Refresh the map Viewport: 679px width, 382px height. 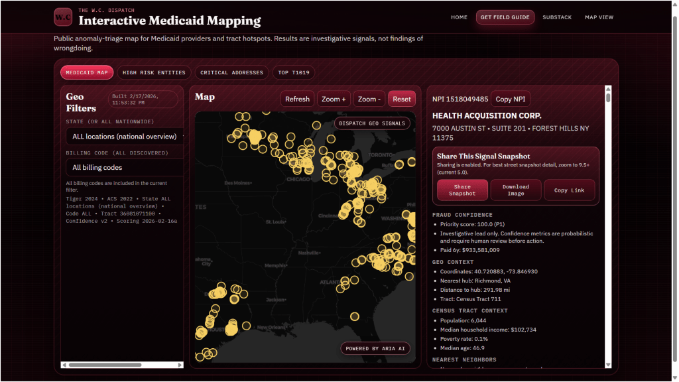tap(297, 99)
